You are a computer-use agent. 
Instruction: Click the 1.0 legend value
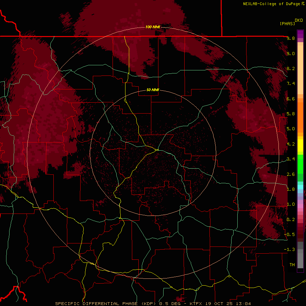(291, 205)
